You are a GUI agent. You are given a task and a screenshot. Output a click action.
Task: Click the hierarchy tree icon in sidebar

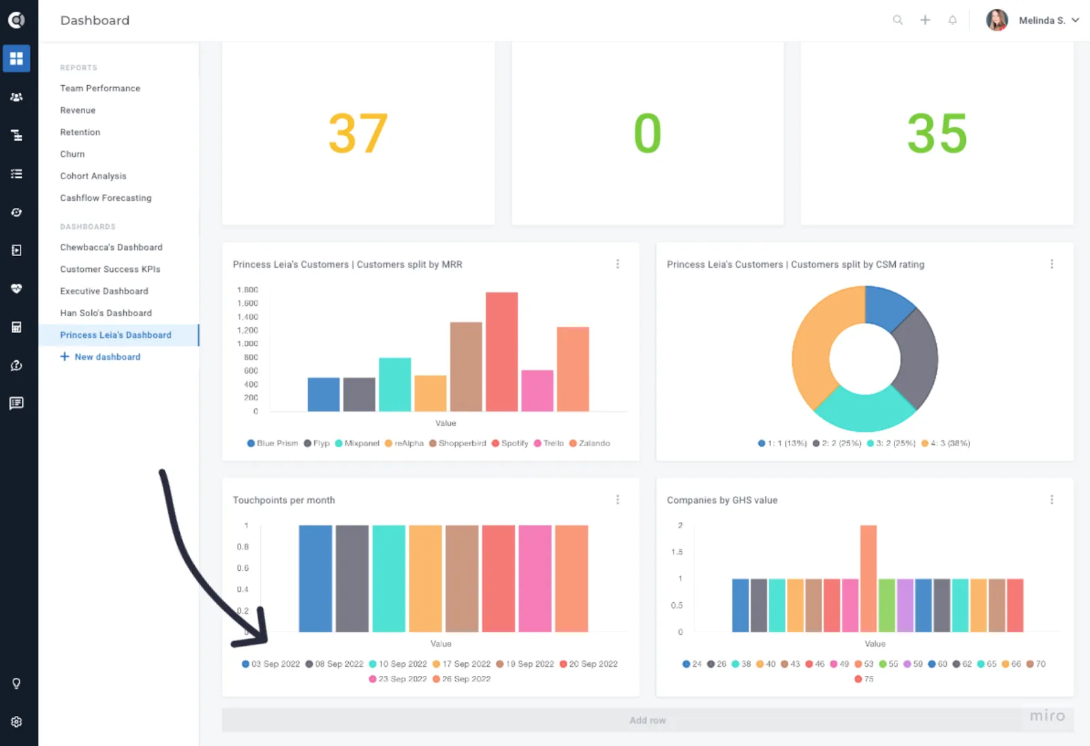[16, 136]
